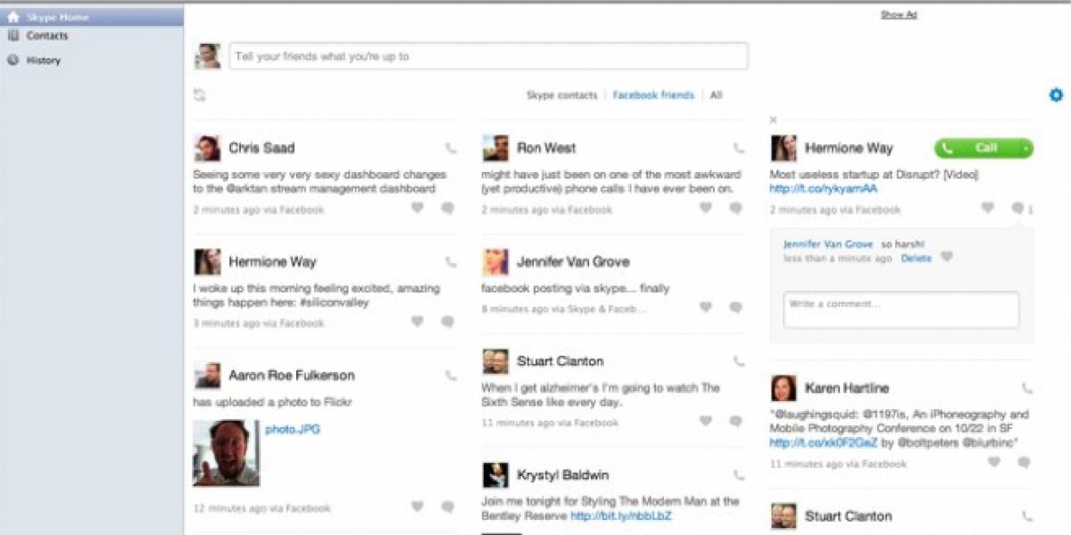Screen dimensions: 1071x535
Task: Open Ron West's profile picture
Action: [x=495, y=148]
